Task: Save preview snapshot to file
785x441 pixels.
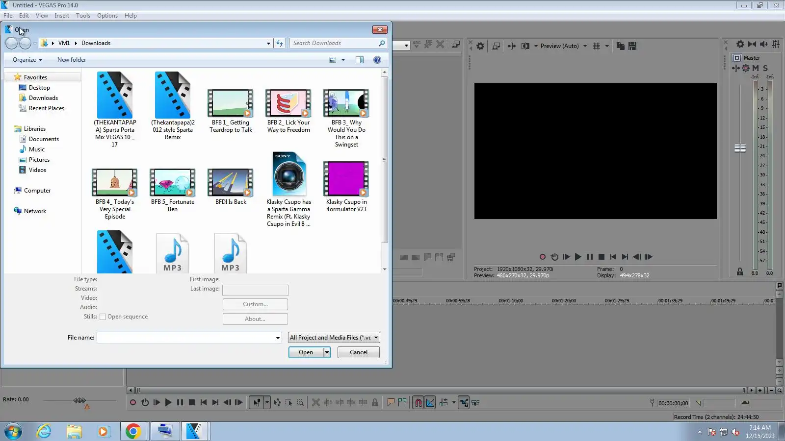Action: [x=632, y=46]
